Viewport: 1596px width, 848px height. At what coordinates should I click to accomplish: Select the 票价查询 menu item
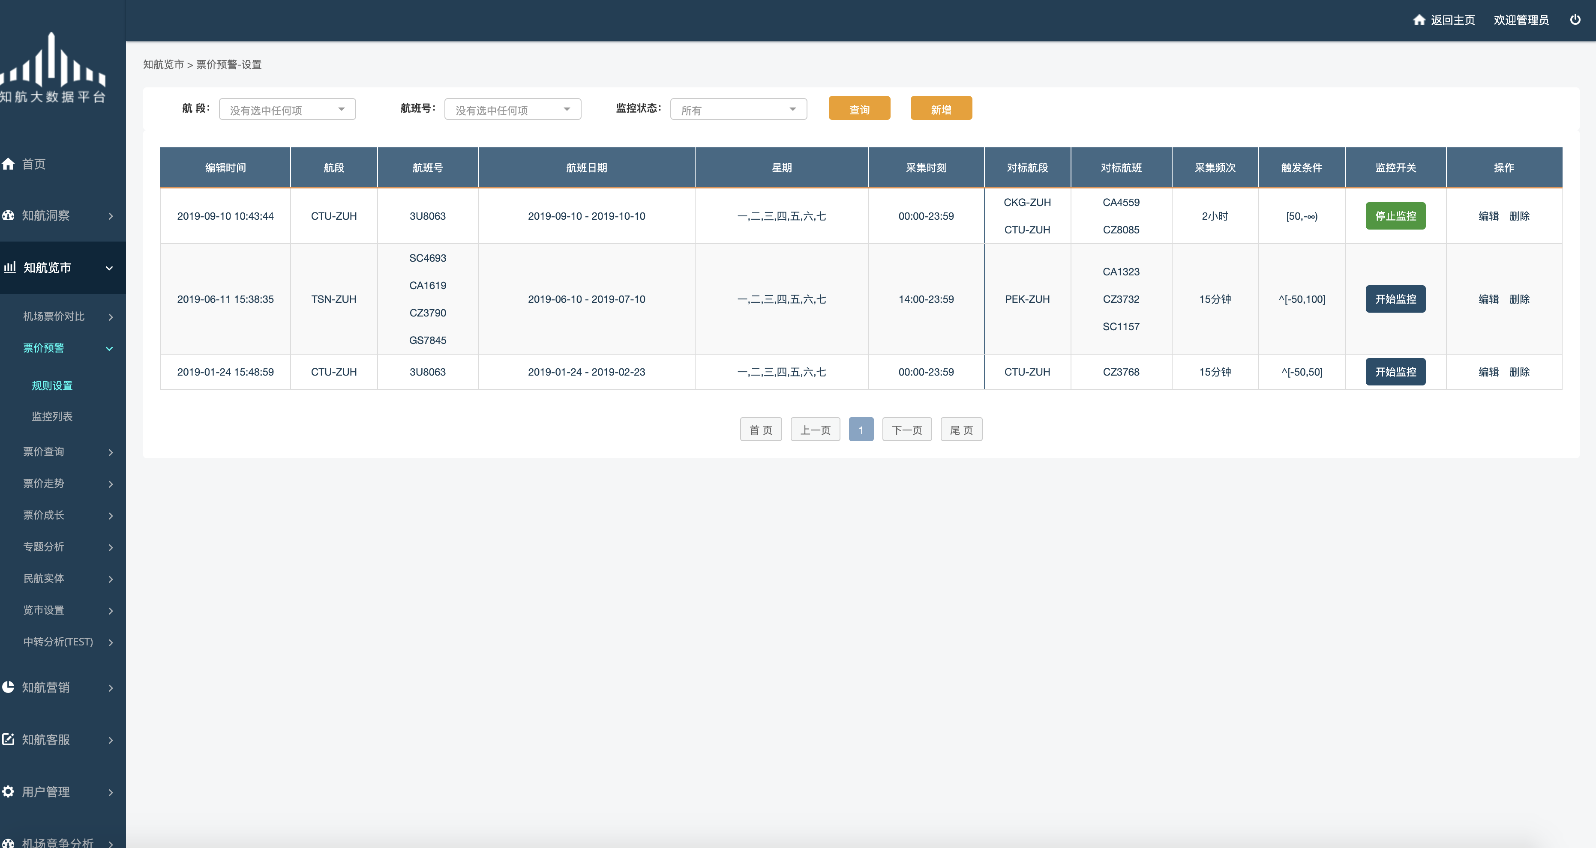(x=44, y=452)
